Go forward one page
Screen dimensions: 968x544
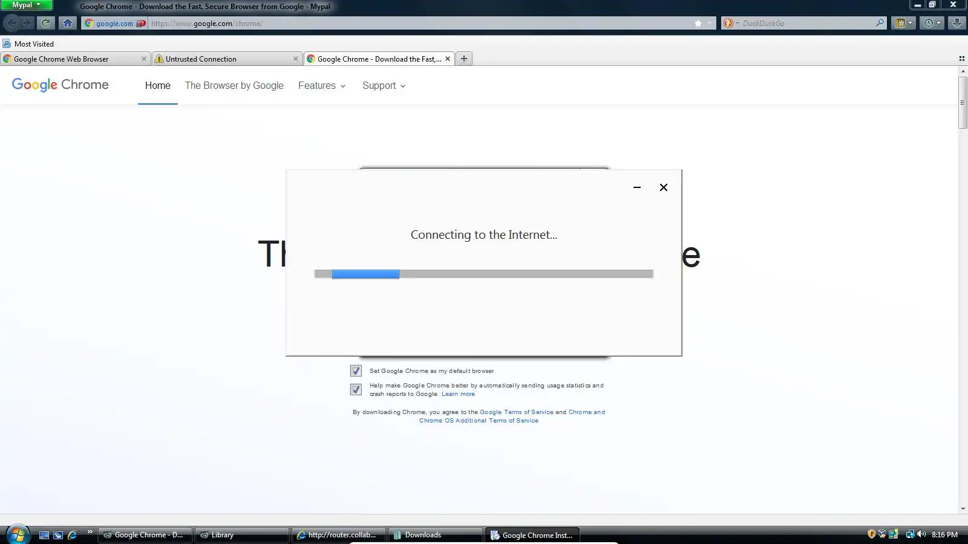(x=27, y=23)
